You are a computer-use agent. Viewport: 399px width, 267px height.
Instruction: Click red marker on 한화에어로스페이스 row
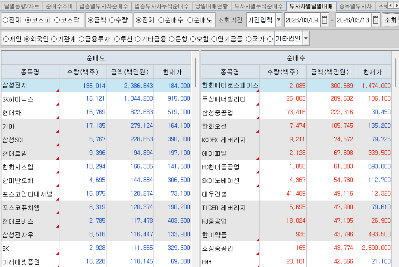tap(257, 90)
